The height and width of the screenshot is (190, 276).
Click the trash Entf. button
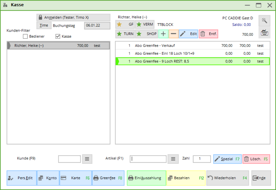point(208,34)
